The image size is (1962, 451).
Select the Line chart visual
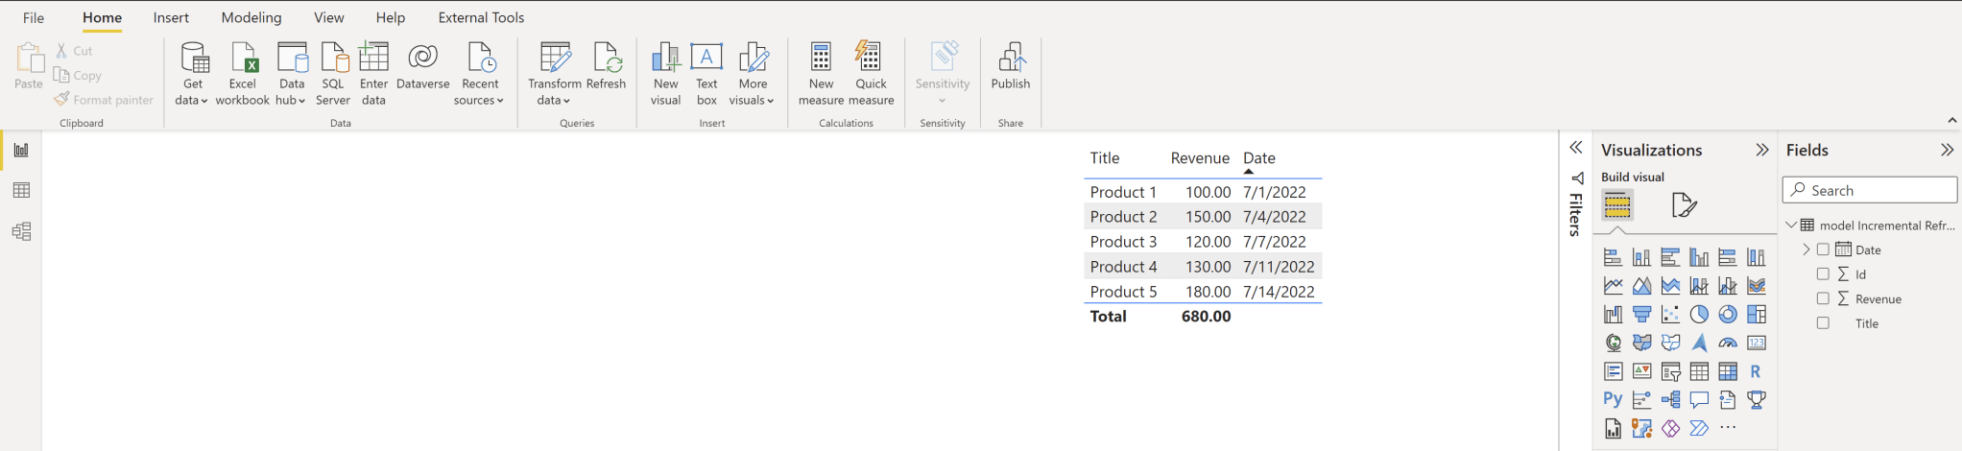pyautogui.click(x=1613, y=286)
